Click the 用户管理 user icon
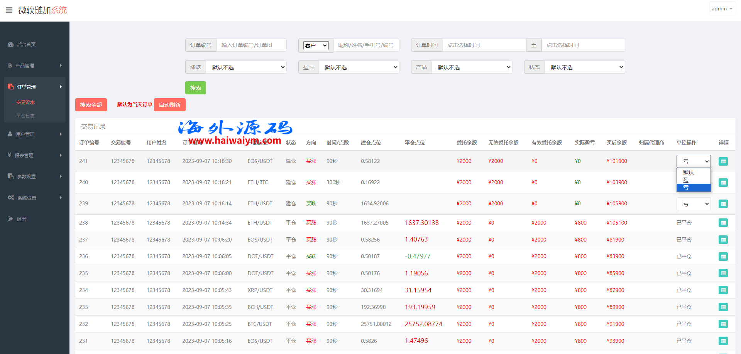The image size is (741, 354). click(10, 134)
